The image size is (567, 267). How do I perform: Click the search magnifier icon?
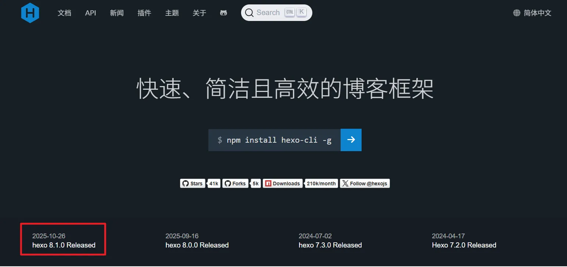[x=249, y=13]
